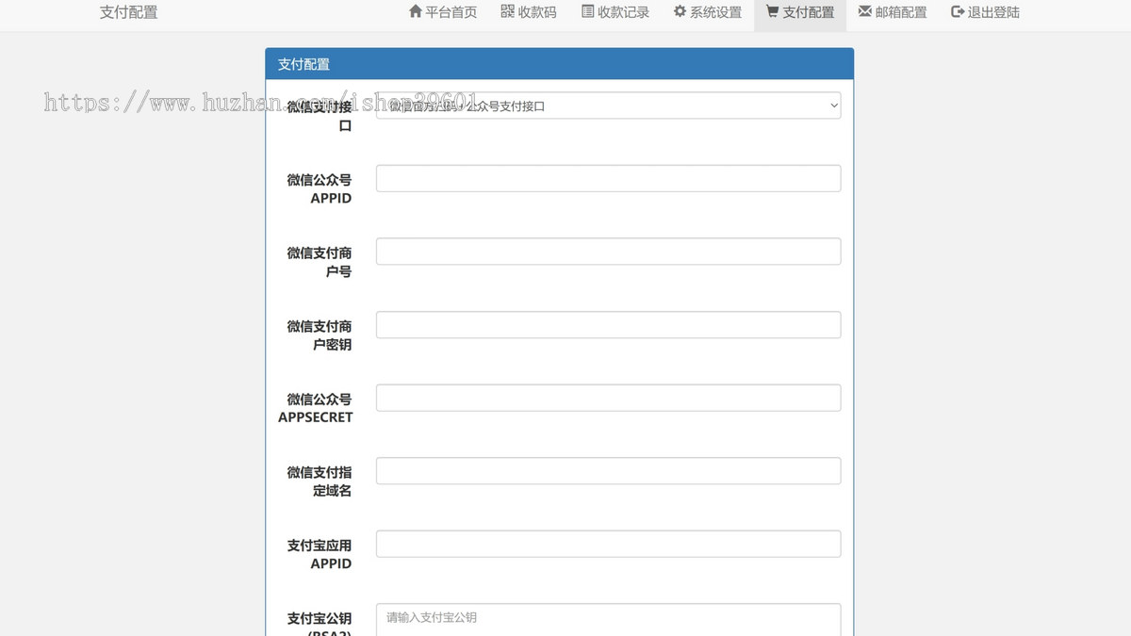This screenshot has height=636, width=1131.
Task: Click the QR code icon beside 收款码
Action: [507, 11]
